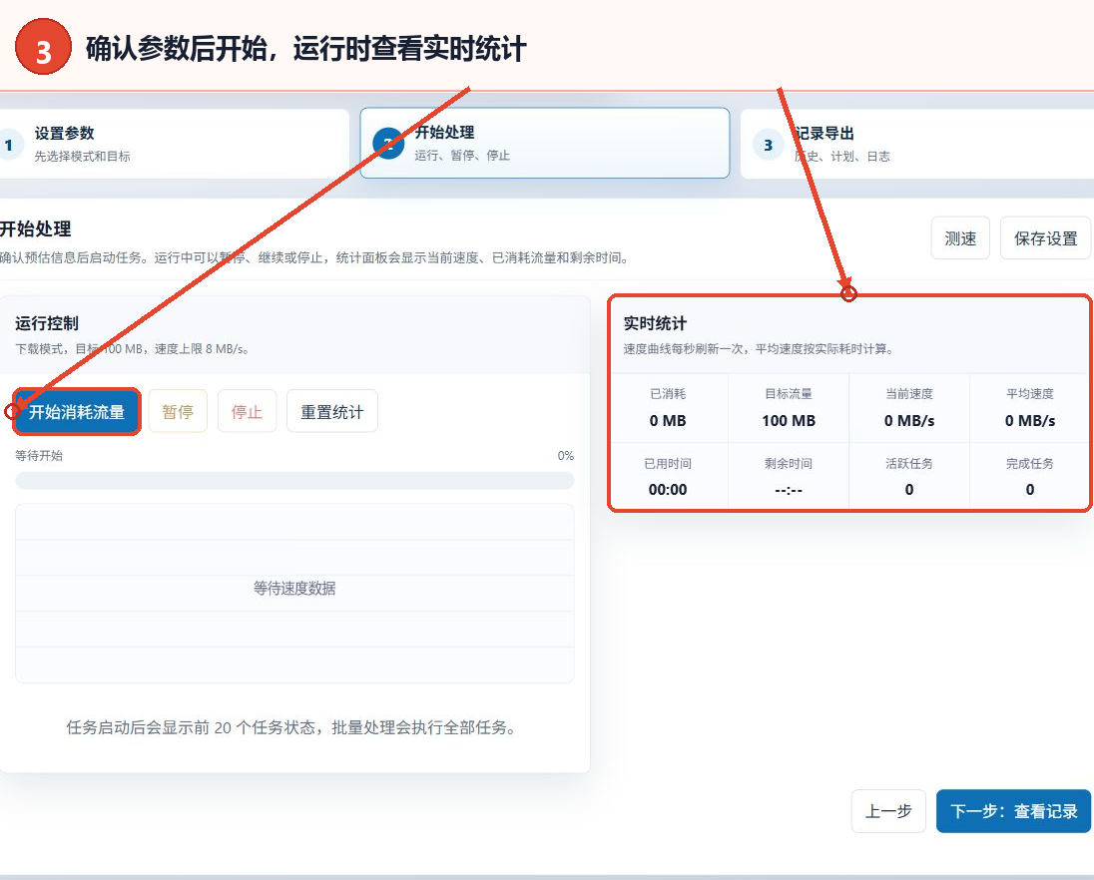
Task: Select the 开始处理 step tab
Action: (x=545, y=143)
